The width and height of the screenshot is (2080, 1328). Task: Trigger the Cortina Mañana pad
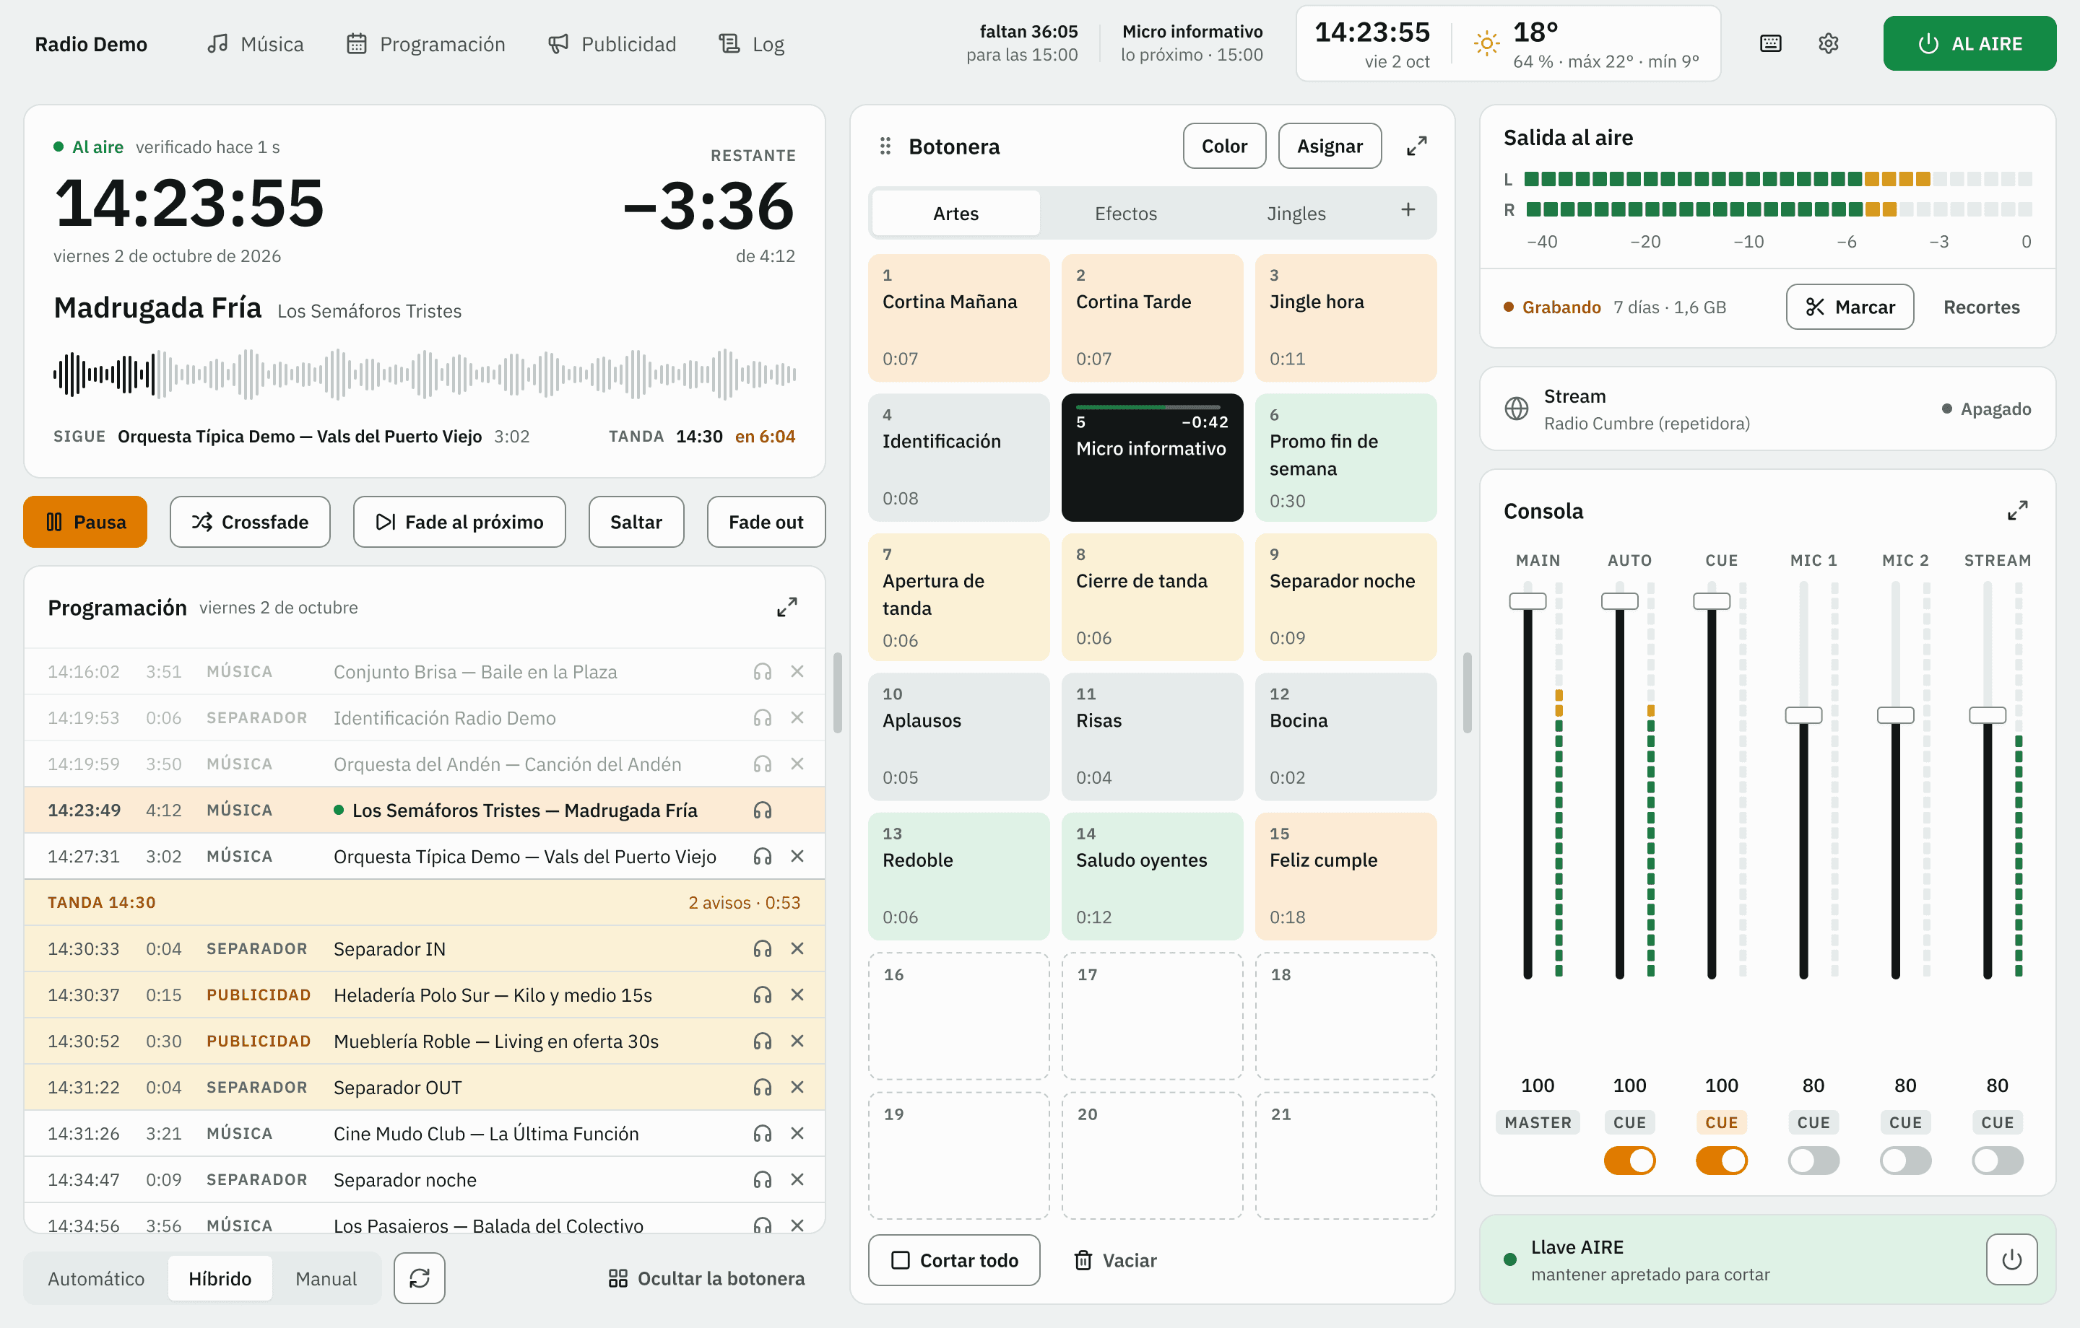coord(959,318)
